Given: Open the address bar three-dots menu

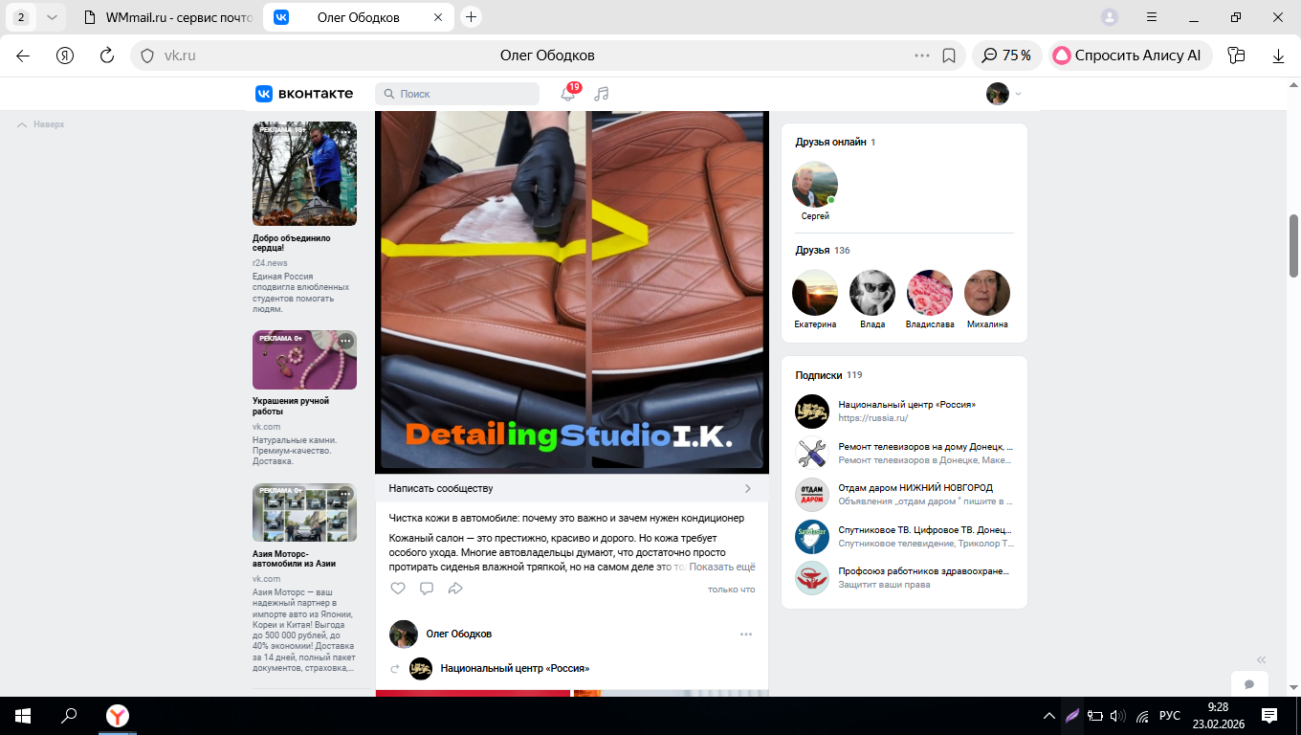Looking at the screenshot, I should tap(922, 56).
